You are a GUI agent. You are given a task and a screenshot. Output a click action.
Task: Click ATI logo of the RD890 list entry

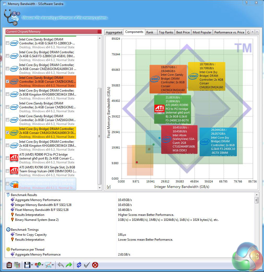[14, 158]
